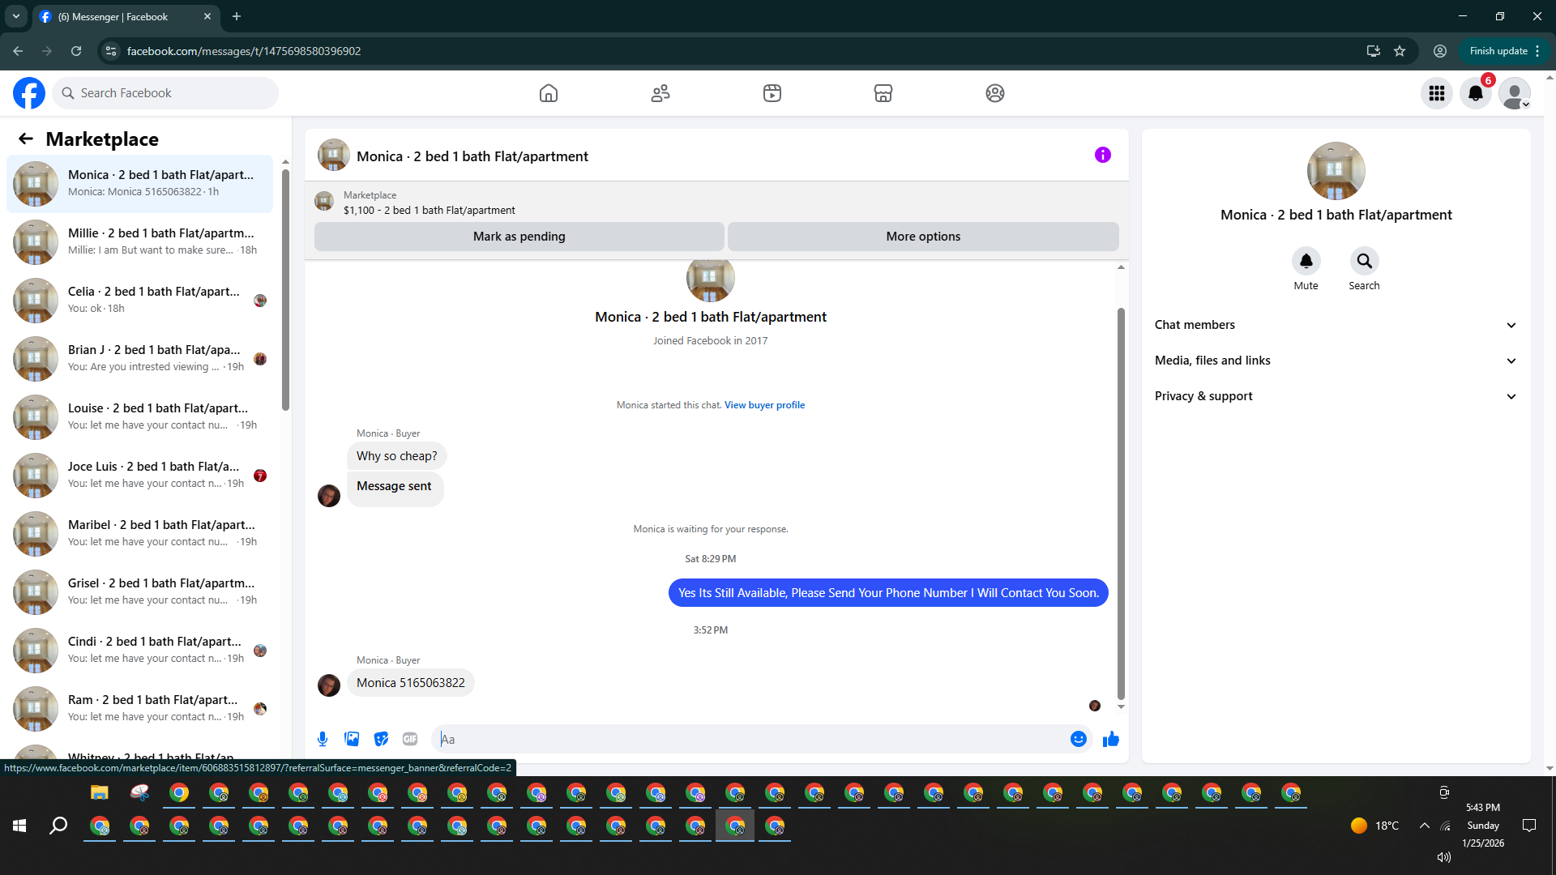The height and width of the screenshot is (875, 1556).
Task: Open the Friends icon in top navigation
Action: tap(660, 93)
